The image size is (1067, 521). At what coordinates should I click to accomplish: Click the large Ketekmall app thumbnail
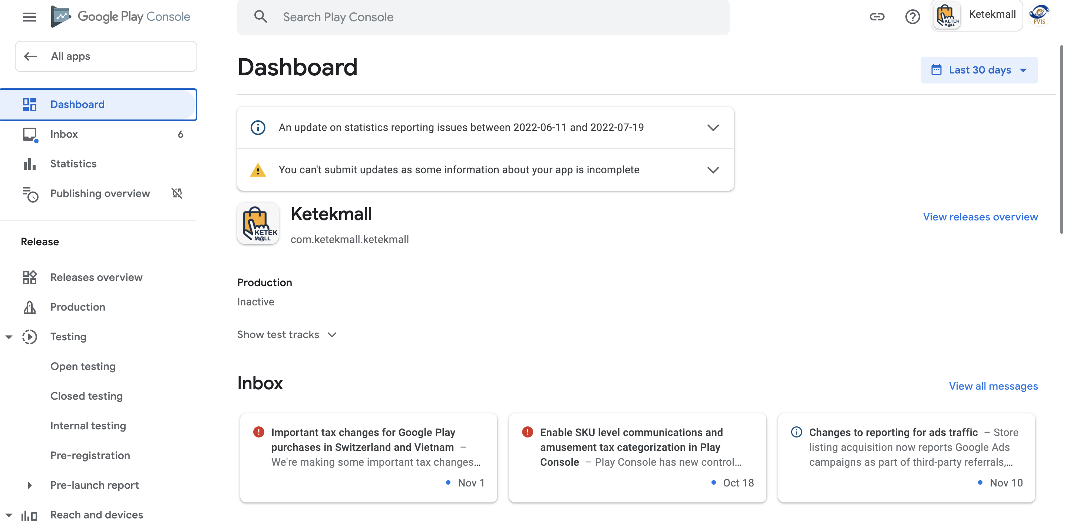pos(258,223)
